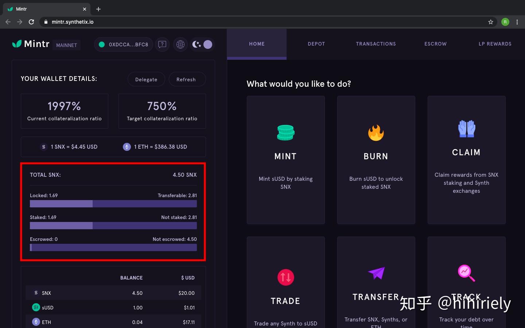
Task: Switch to the DEPOT tab
Action: click(316, 44)
